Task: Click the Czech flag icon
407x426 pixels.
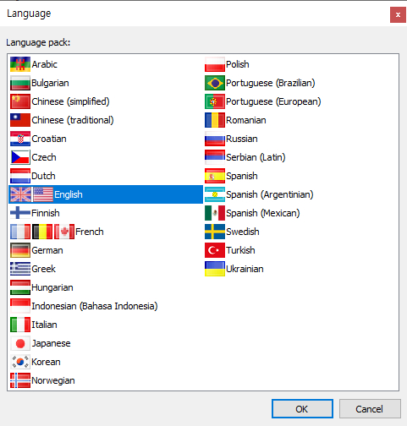Action: point(20,157)
